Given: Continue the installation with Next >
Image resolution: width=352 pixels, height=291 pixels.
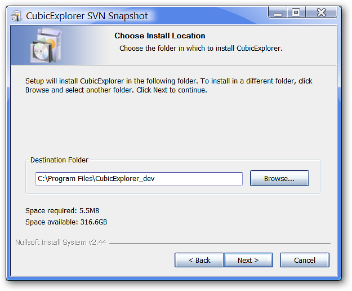Looking at the screenshot, I should pyautogui.click(x=248, y=260).
